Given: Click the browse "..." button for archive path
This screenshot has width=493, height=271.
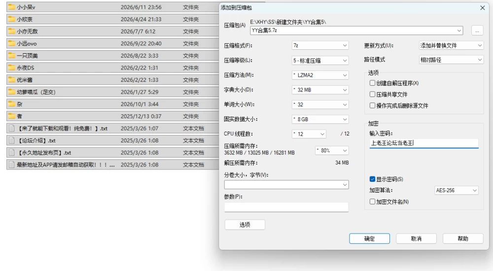Looking at the screenshot, I should pyautogui.click(x=477, y=31).
